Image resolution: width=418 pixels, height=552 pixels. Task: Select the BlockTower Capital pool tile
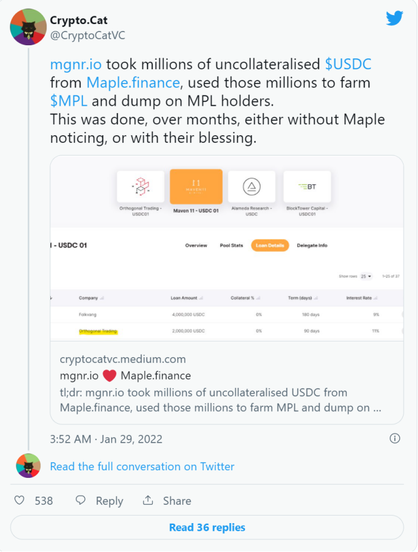point(307,187)
